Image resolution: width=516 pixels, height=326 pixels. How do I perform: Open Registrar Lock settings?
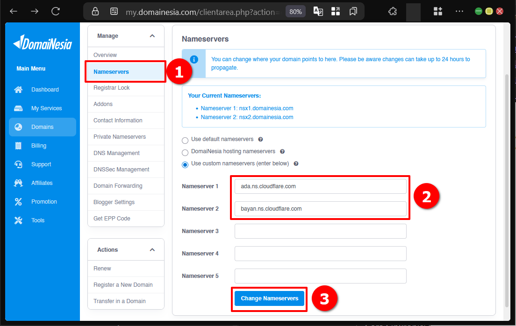(126, 88)
